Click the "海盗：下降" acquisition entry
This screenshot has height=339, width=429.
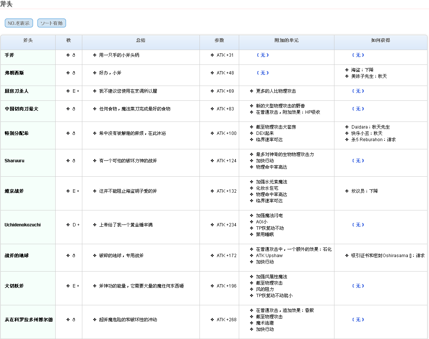pyautogui.click(x=362, y=70)
